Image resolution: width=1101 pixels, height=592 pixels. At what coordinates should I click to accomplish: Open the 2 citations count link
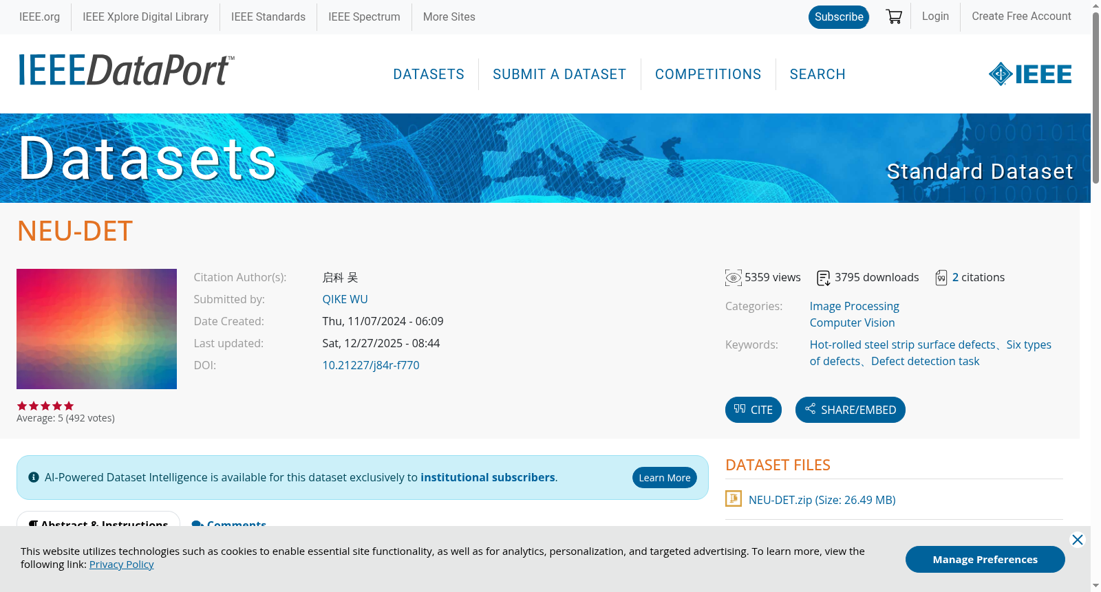coord(955,277)
